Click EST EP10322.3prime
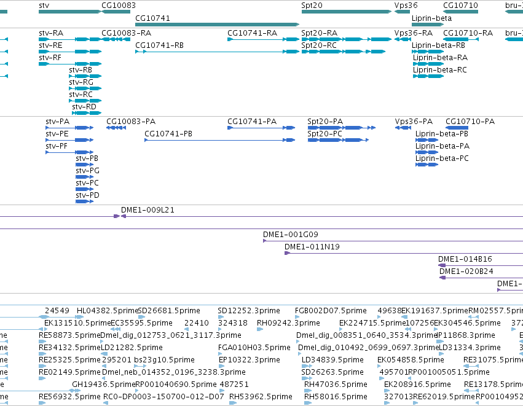 (x=221, y=366)
